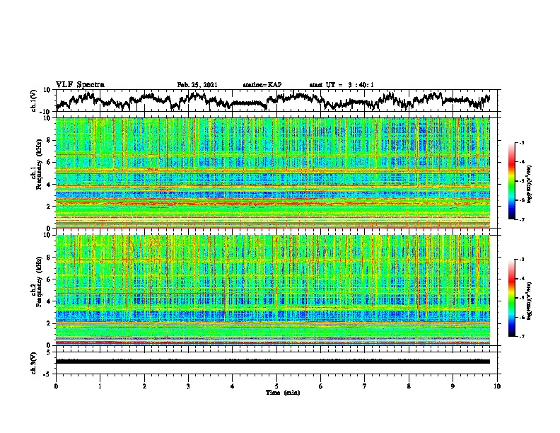Click the 'station=KAP' header label
Viewport: 560px width, 433px height.
pyautogui.click(x=262, y=85)
